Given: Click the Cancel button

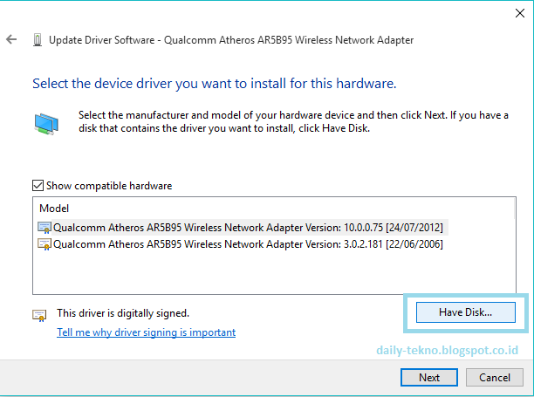Looking at the screenshot, I should pos(495,377).
